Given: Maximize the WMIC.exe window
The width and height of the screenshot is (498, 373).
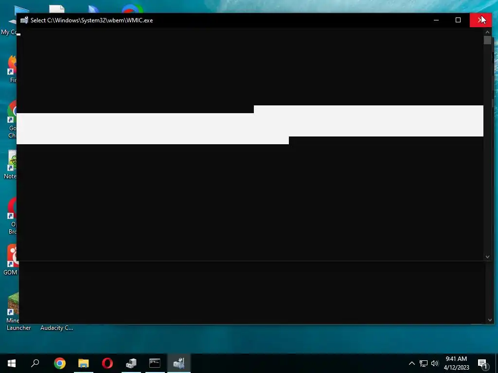Looking at the screenshot, I should pyautogui.click(x=458, y=20).
